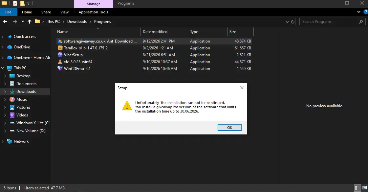
Task: Navigate back with the back arrow
Action: point(5,22)
